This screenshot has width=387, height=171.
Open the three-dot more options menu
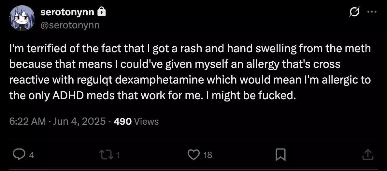(x=372, y=12)
